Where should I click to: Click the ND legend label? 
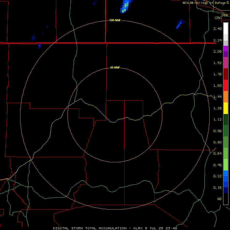[220, 199]
